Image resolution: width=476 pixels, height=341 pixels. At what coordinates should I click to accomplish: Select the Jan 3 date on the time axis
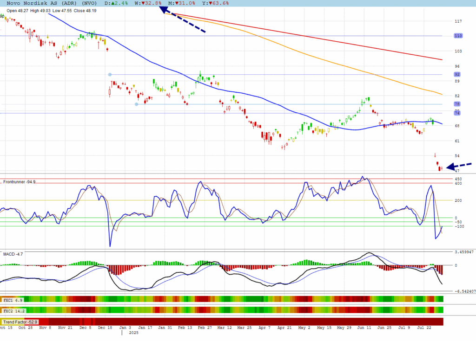pos(125,328)
